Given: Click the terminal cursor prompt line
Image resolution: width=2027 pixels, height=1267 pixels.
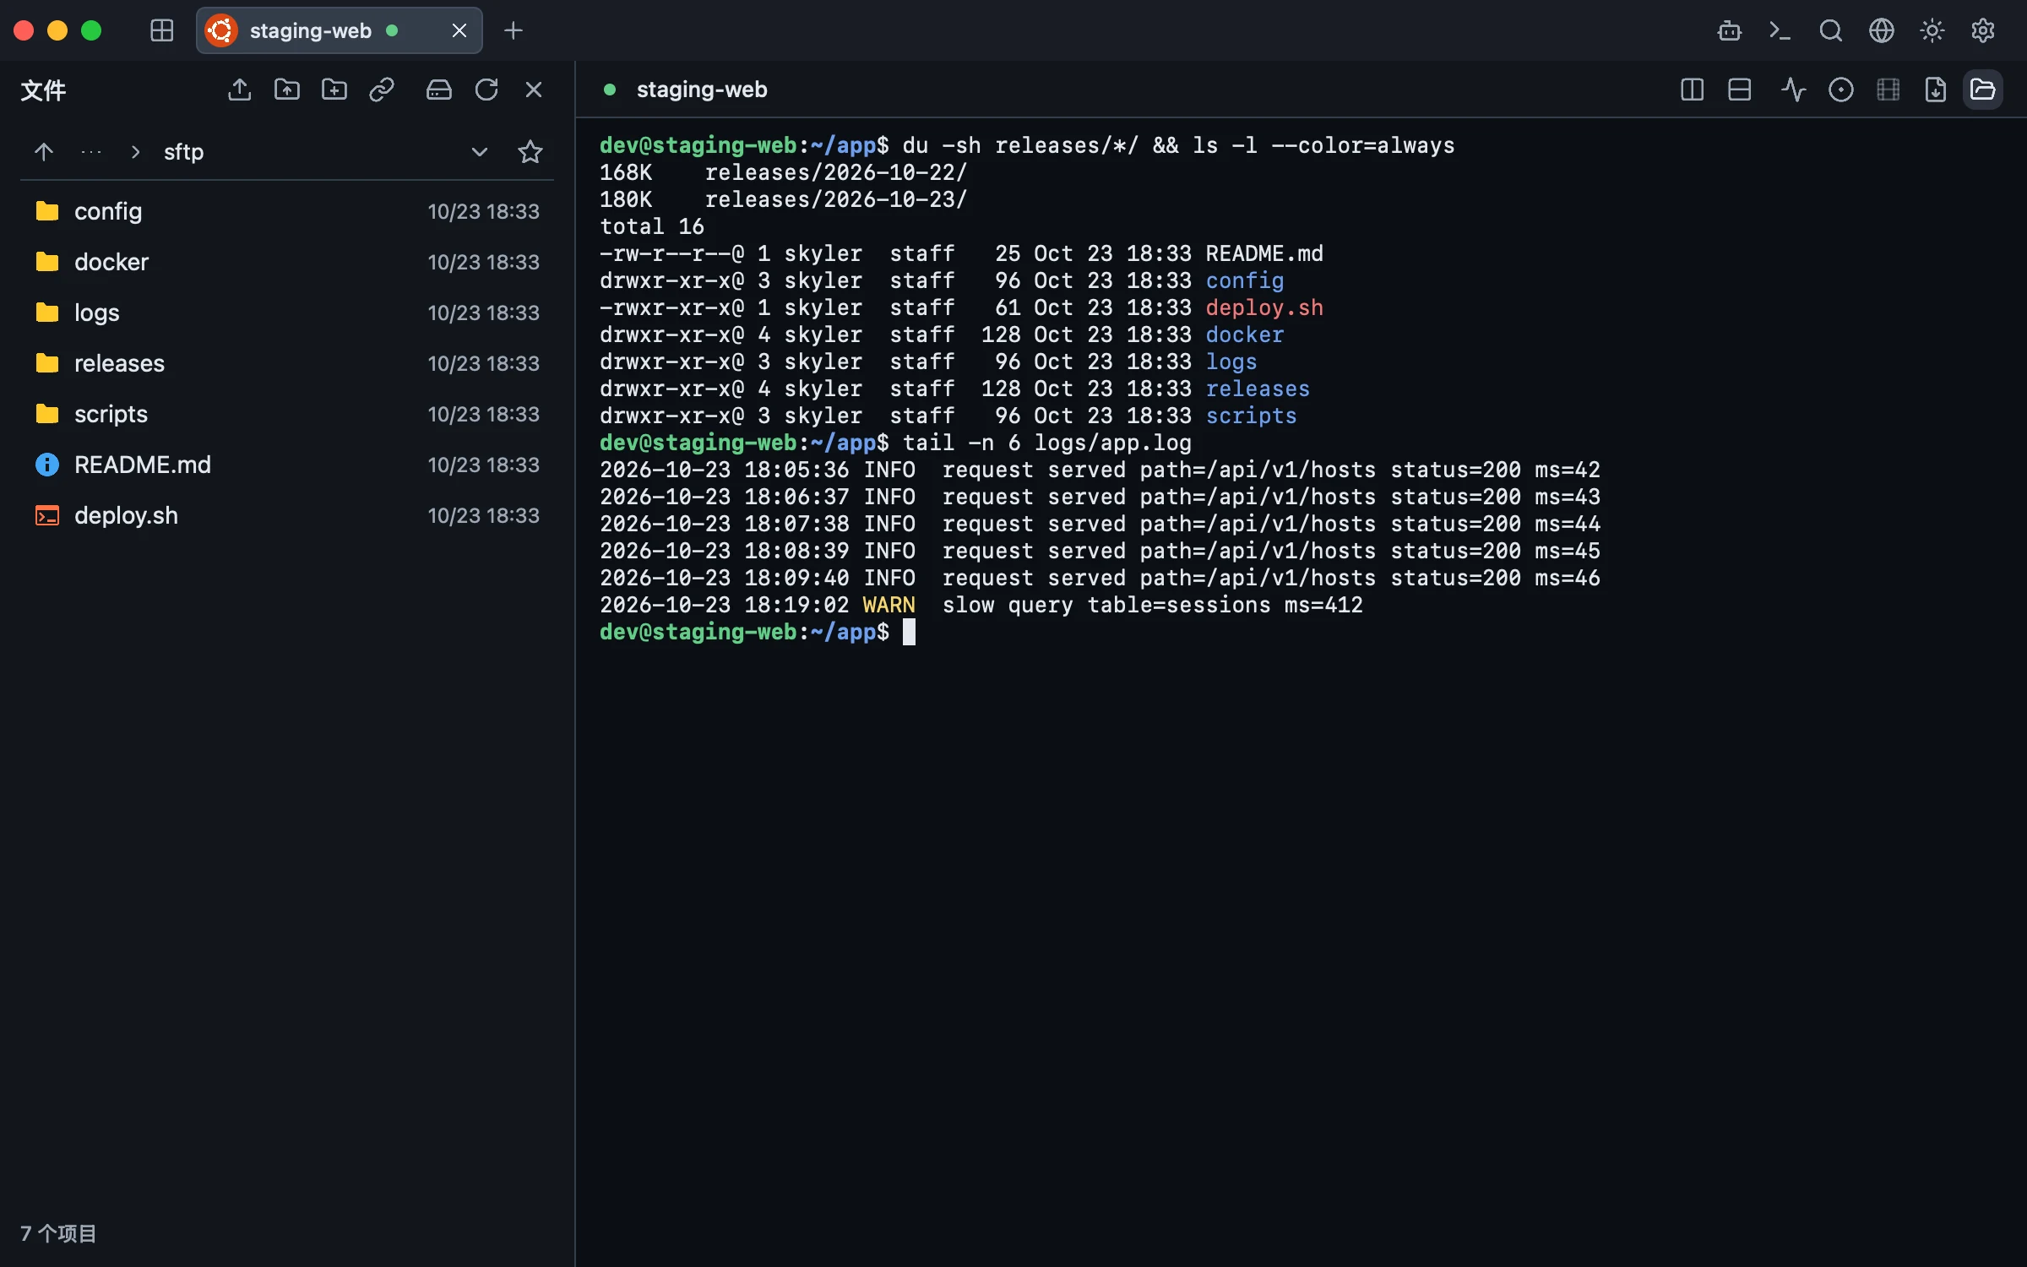Looking at the screenshot, I should pyautogui.click(x=758, y=632).
